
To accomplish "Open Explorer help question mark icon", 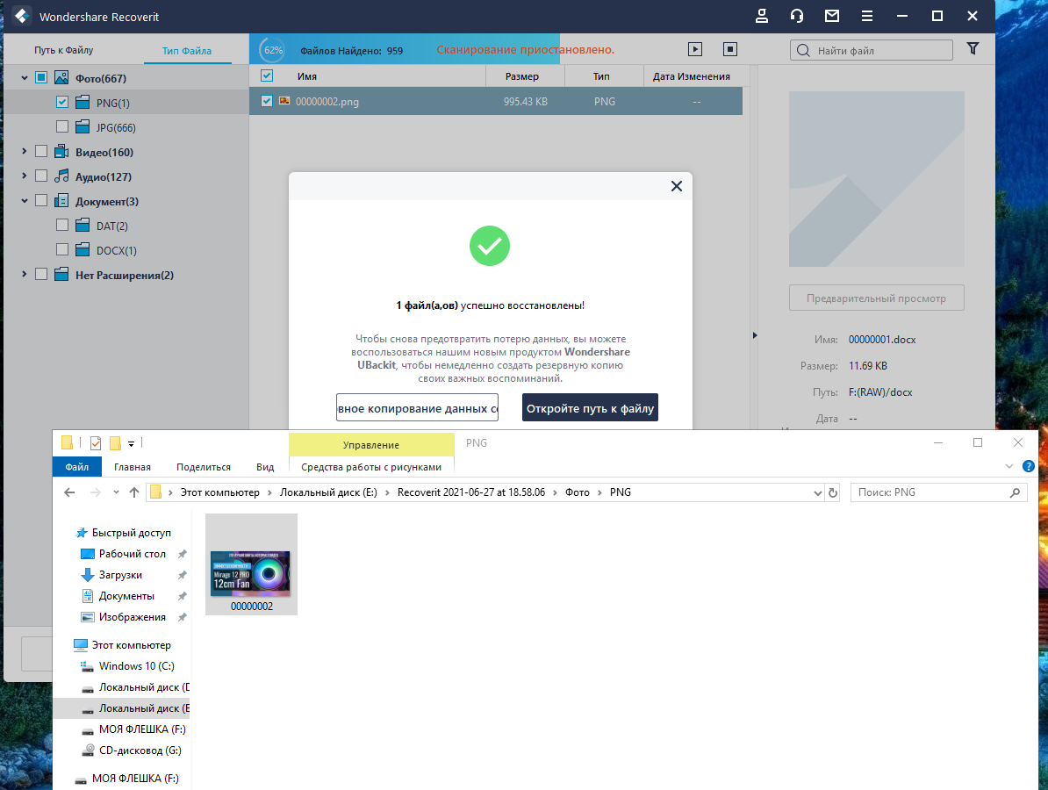I will click(1029, 466).
